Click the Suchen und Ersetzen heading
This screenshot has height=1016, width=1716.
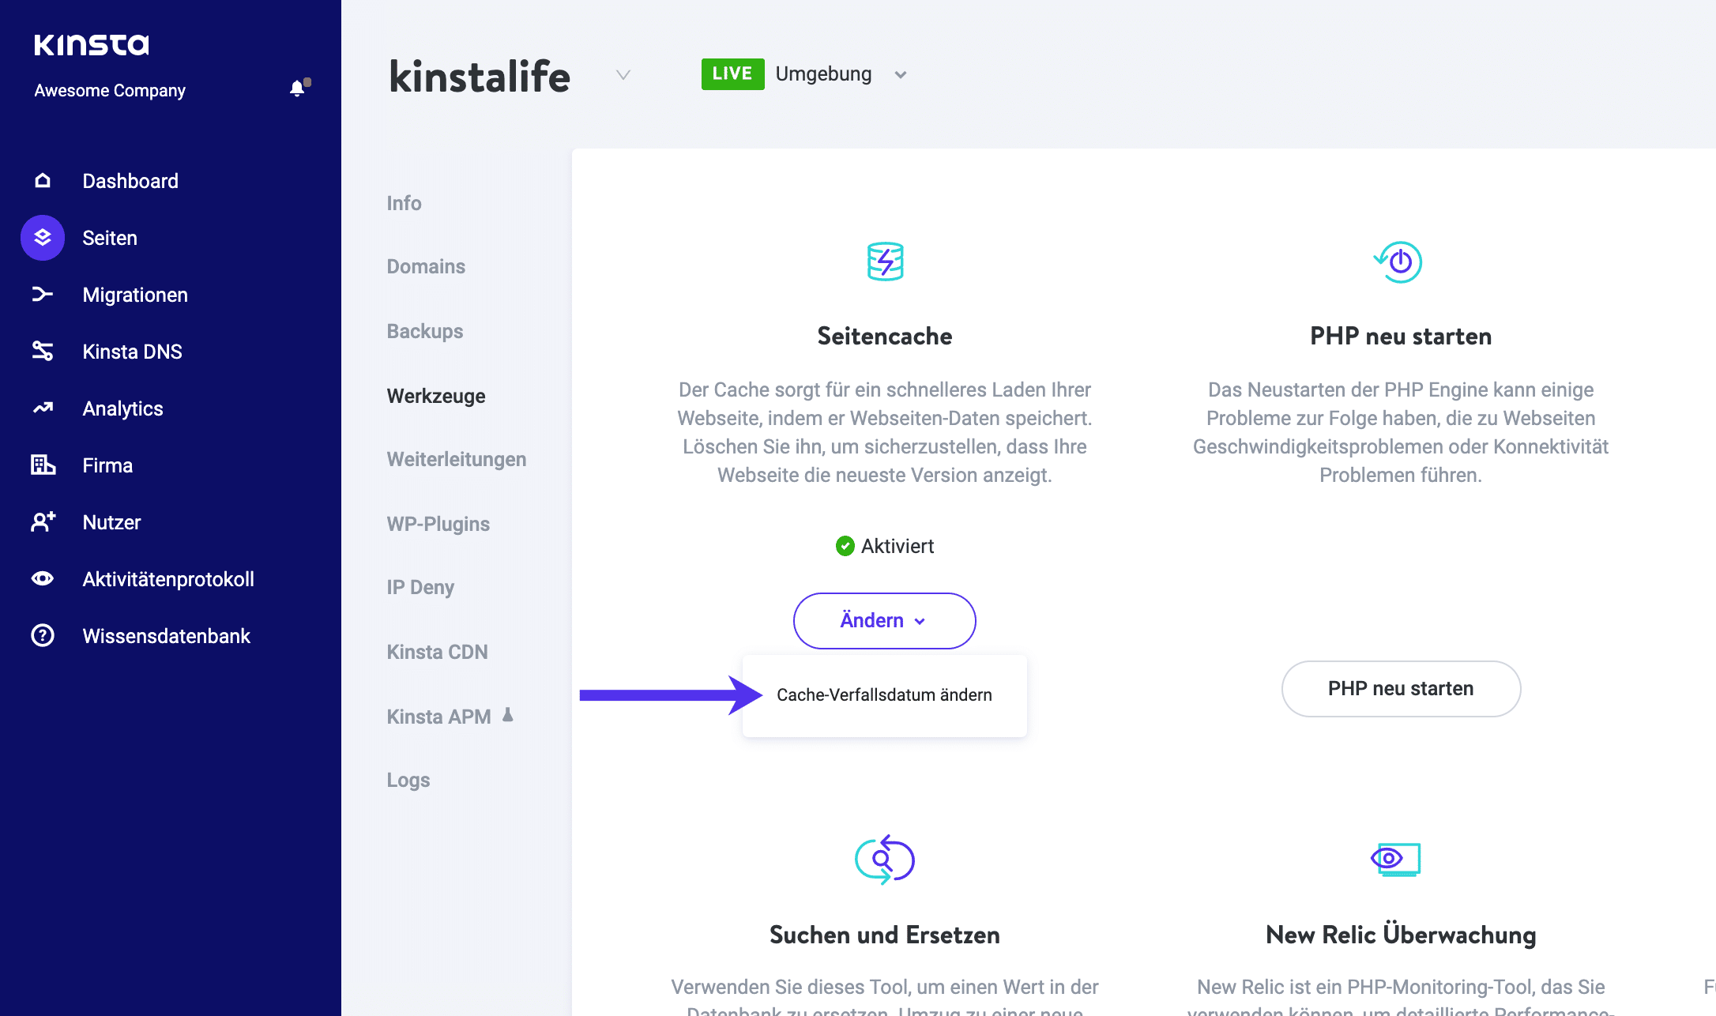[x=885, y=935]
